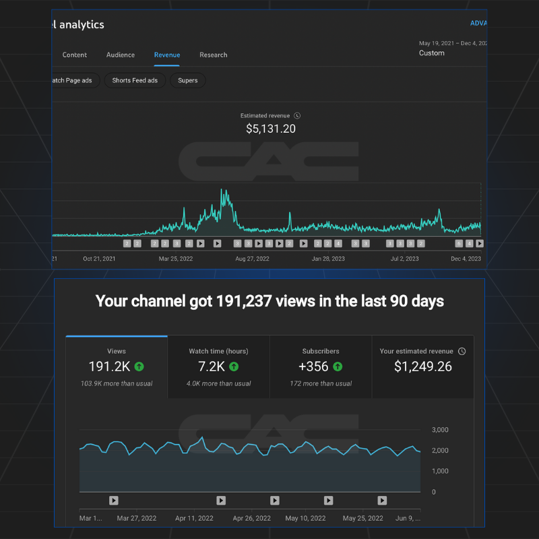Switch to the Audience tab

tap(121, 55)
